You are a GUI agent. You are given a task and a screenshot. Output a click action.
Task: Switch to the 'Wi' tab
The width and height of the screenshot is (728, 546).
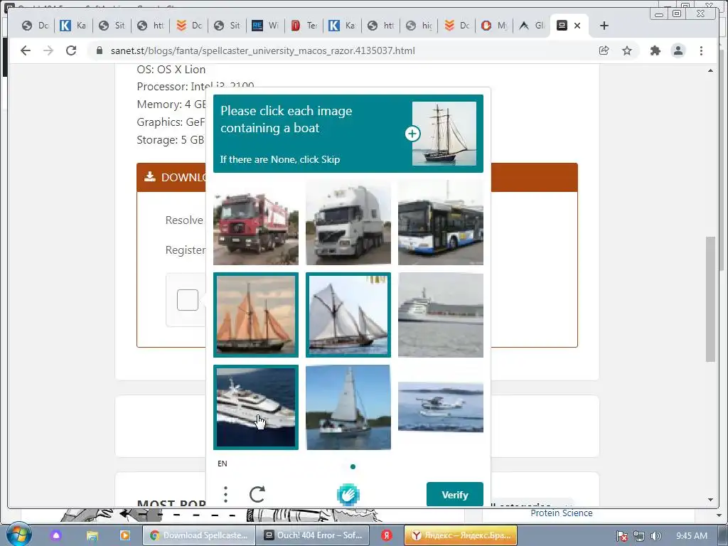[x=266, y=26]
